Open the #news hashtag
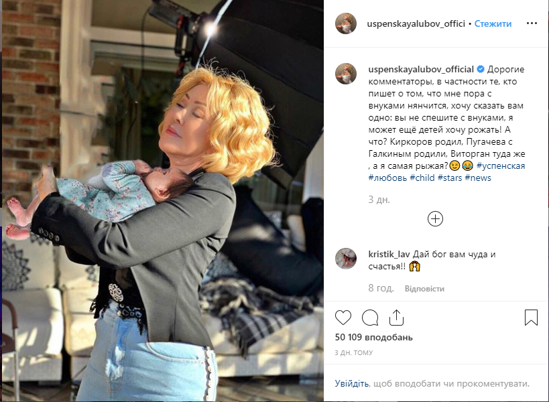Screen dimensions: 549x402 (x=478, y=178)
